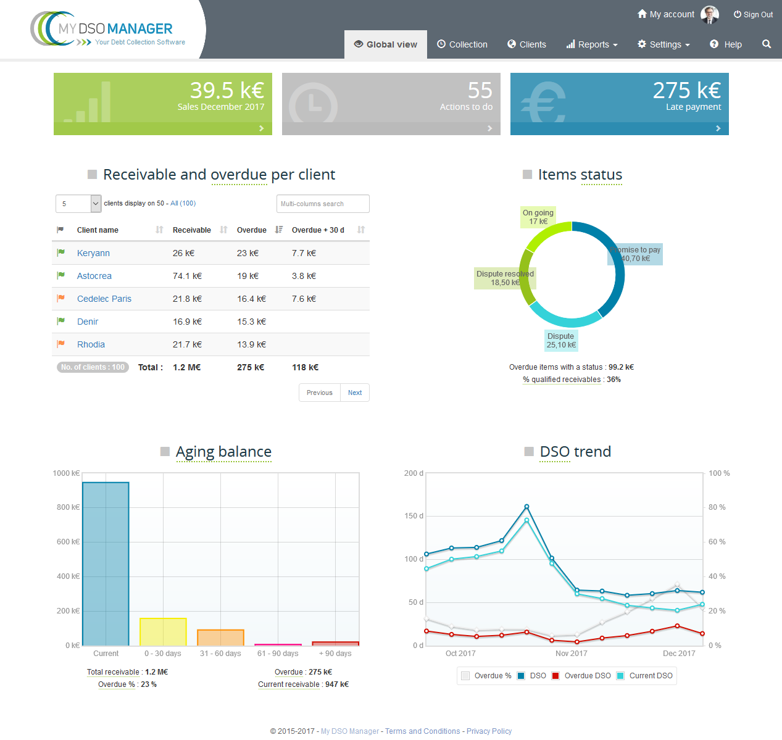Sort by Client name column arrows
Viewport: 782px width, 740px height.
pyautogui.click(x=159, y=230)
